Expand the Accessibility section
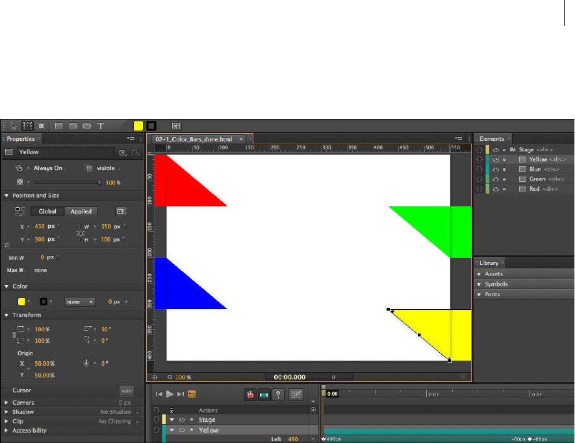 [x=6, y=431]
